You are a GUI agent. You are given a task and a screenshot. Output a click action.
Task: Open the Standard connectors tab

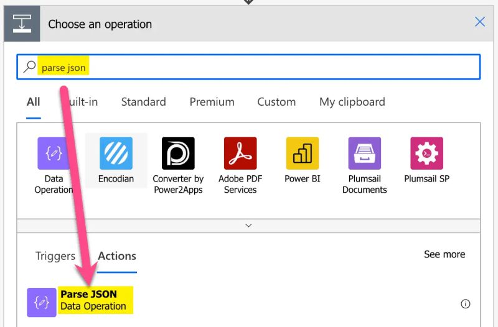(144, 102)
